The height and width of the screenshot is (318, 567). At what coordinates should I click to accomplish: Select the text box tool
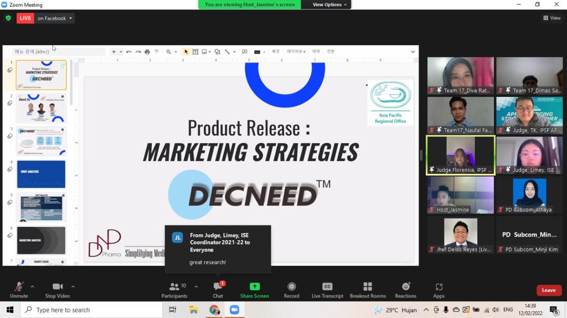coord(195,51)
